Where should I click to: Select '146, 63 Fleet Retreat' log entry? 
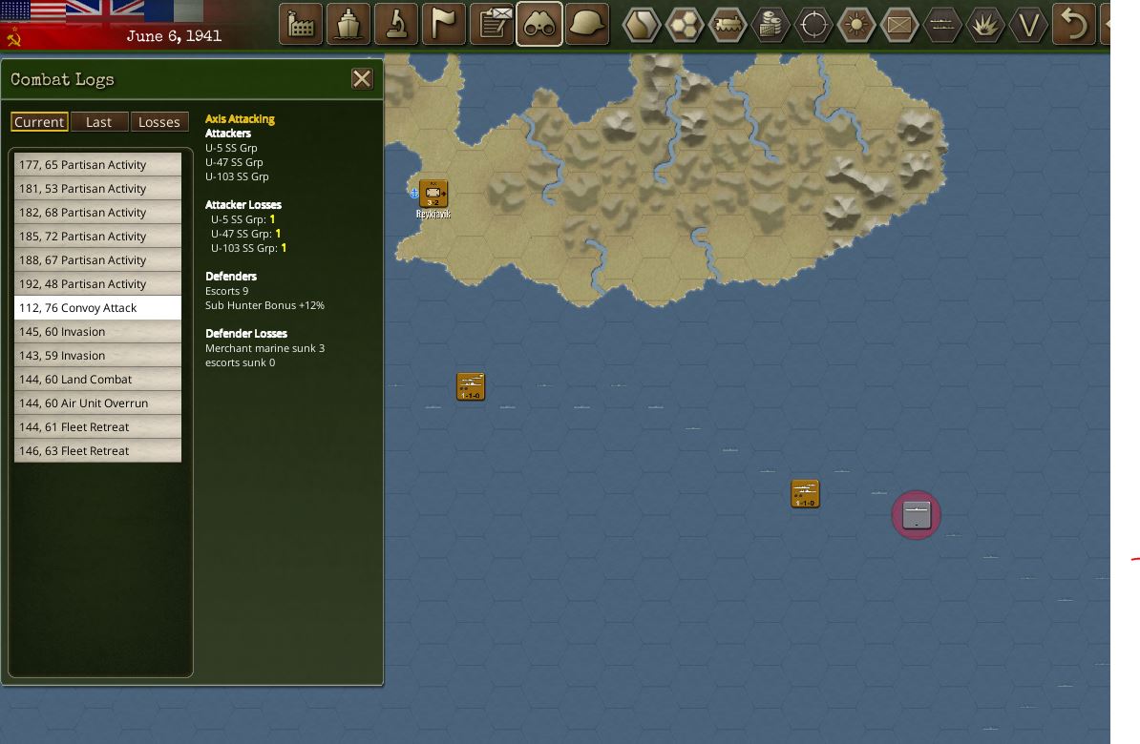[x=97, y=450]
